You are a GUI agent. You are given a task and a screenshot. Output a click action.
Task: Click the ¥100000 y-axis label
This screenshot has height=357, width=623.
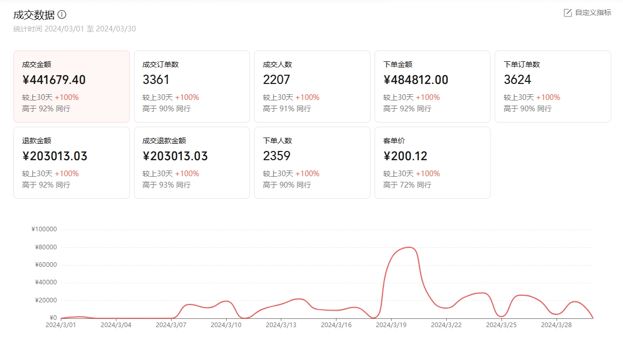coord(44,230)
